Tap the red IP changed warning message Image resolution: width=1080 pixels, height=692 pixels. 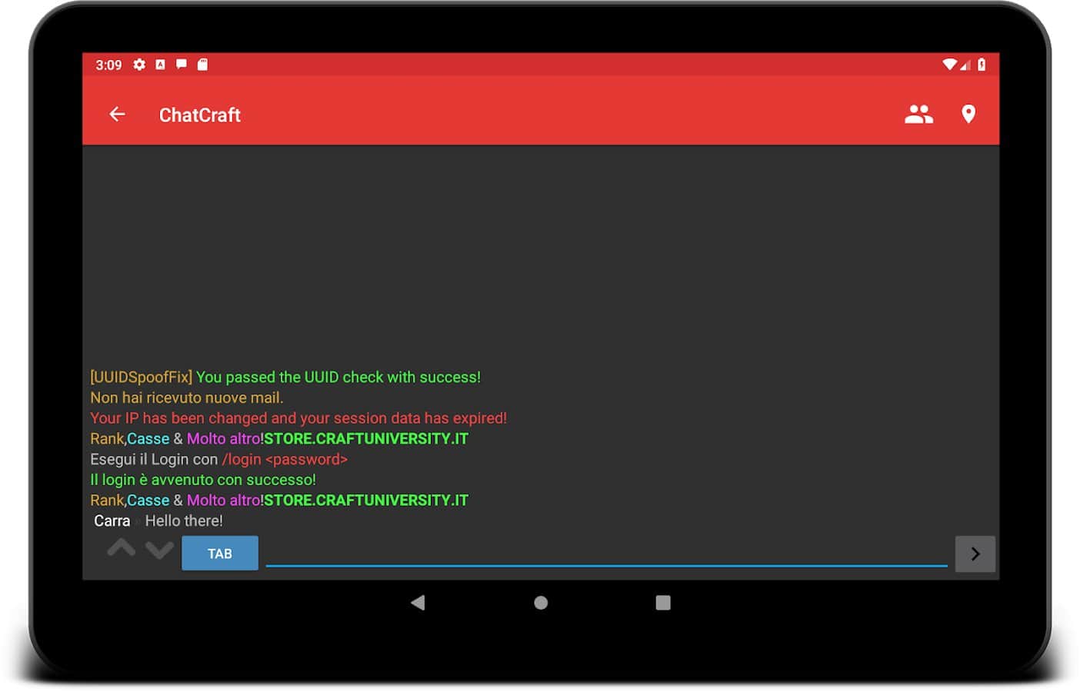pos(298,418)
